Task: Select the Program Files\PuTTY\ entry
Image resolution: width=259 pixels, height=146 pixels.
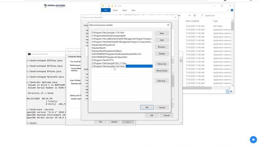Action: (122, 60)
